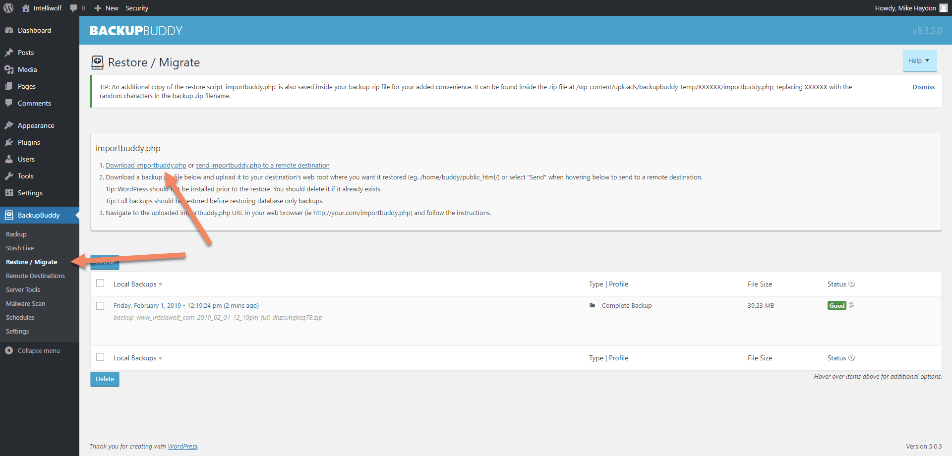Click the WordPress logo in the admin bar
The width and height of the screenshot is (952, 456).
coord(8,8)
